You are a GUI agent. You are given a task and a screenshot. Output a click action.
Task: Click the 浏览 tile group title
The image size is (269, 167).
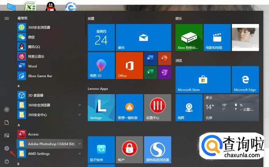pos(178,60)
